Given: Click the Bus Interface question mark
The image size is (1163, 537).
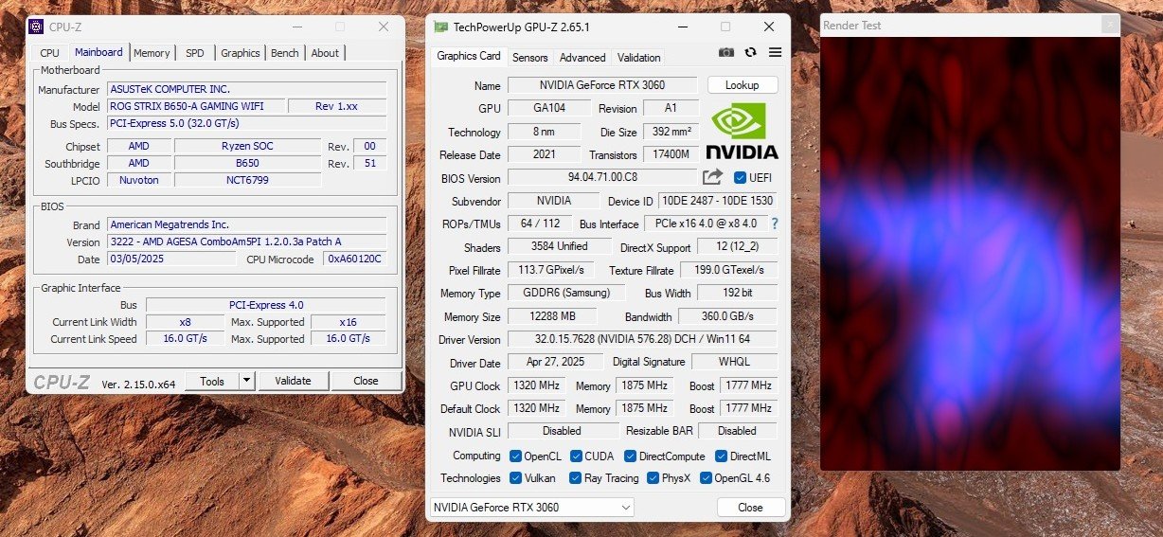Looking at the screenshot, I should tap(774, 224).
